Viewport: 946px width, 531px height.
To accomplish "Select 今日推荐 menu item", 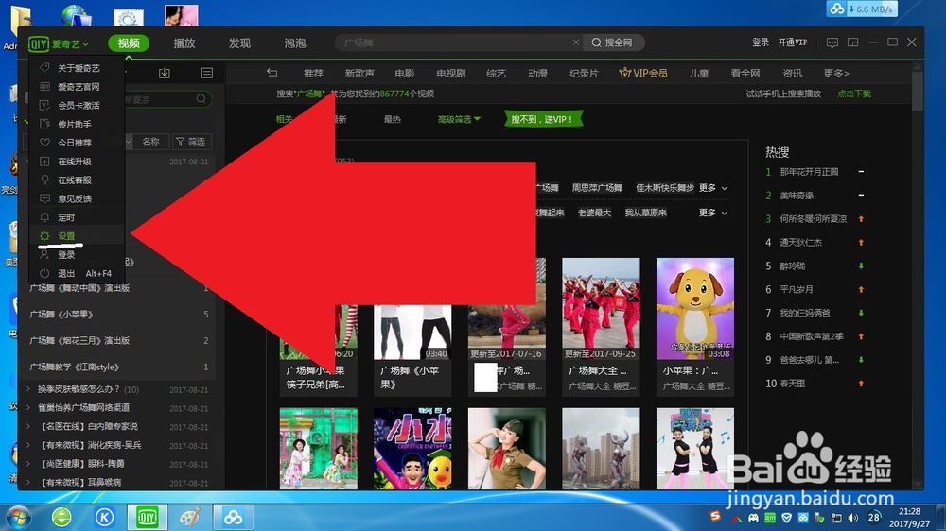I will (78, 143).
